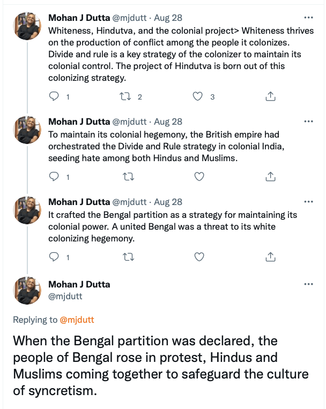This screenshot has width=326, height=409.
Task: Share the Whiteness, Hindutva tweet
Action: click(x=271, y=97)
